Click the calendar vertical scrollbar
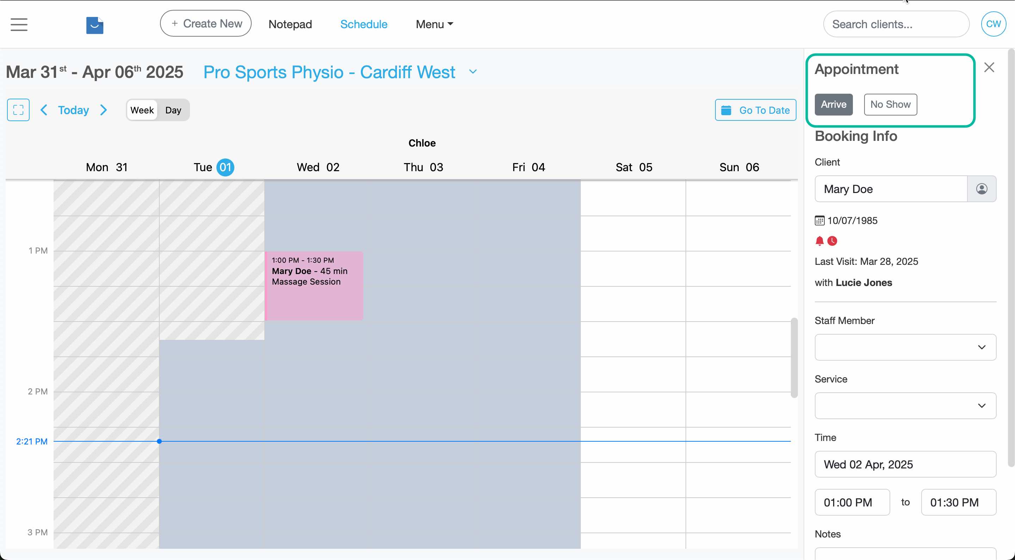Image resolution: width=1015 pixels, height=560 pixels. pos(794,357)
